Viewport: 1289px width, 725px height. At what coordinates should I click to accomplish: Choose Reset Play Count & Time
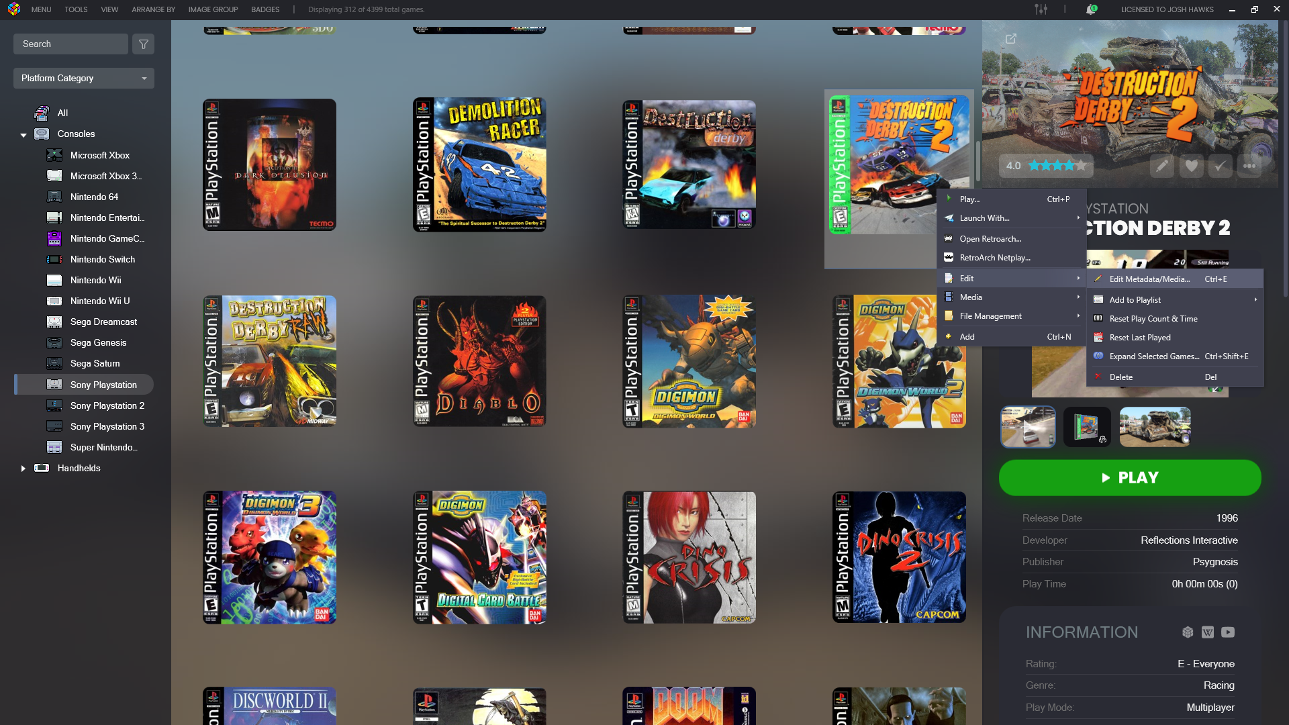coord(1175,319)
